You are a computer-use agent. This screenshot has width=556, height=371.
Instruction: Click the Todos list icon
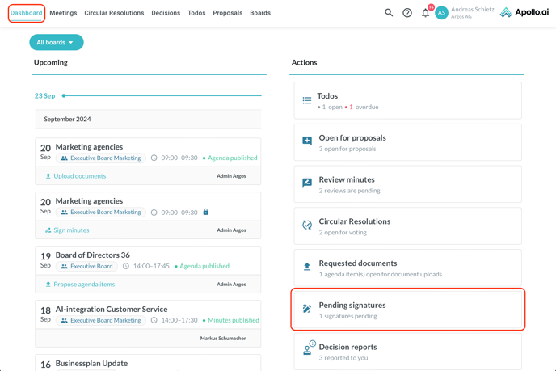(x=307, y=100)
